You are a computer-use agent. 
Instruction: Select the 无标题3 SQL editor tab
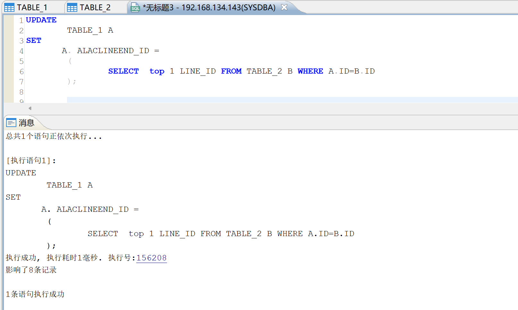(209, 7)
